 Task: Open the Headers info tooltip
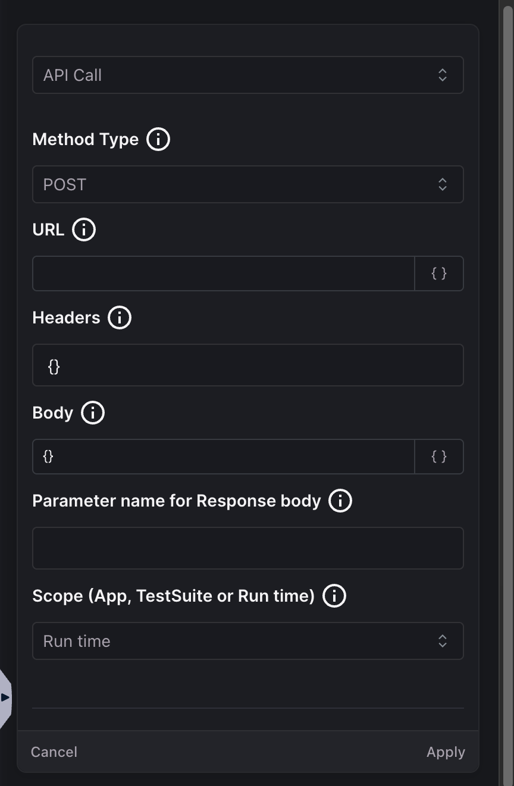pos(120,317)
